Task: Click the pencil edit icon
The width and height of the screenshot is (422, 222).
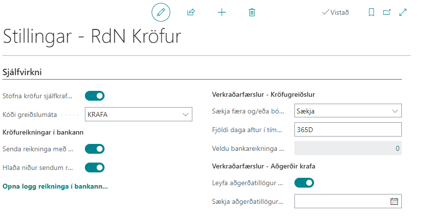Action: coord(160,12)
